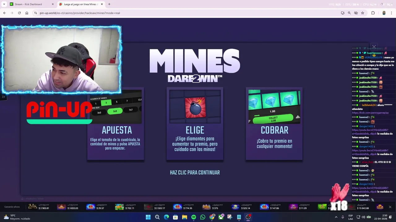
Task: Open Windows taskbar search
Action: [157, 217]
